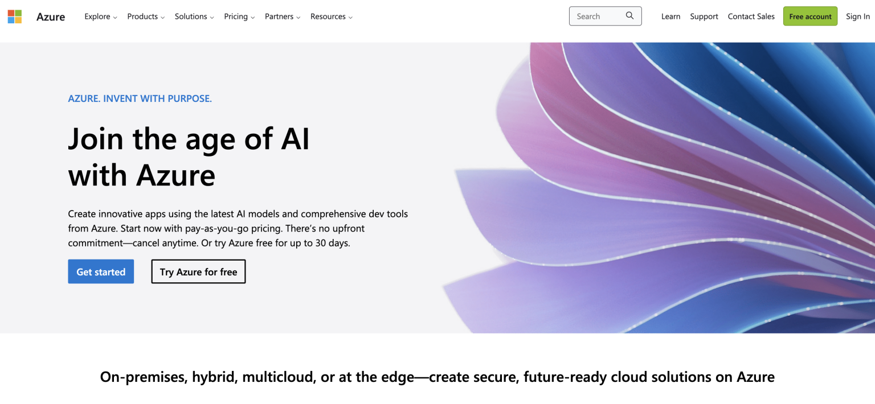Click the green Free account button

[x=810, y=17]
